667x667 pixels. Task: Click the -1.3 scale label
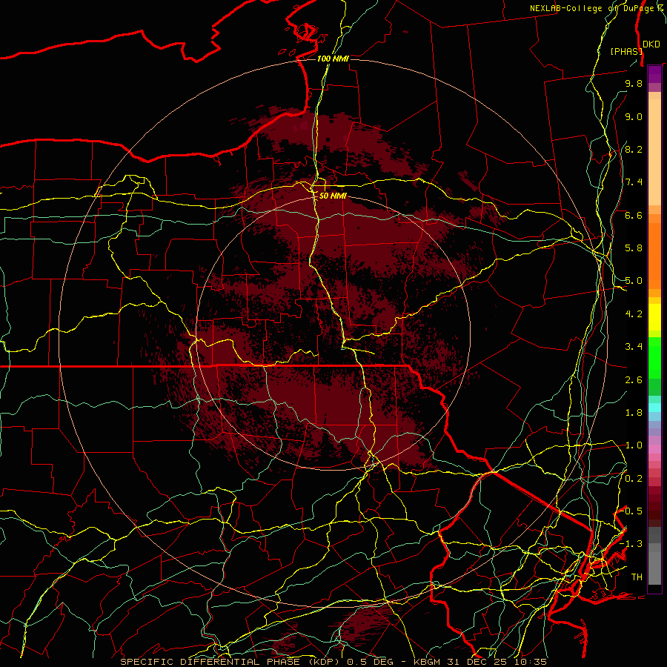pyautogui.click(x=631, y=544)
